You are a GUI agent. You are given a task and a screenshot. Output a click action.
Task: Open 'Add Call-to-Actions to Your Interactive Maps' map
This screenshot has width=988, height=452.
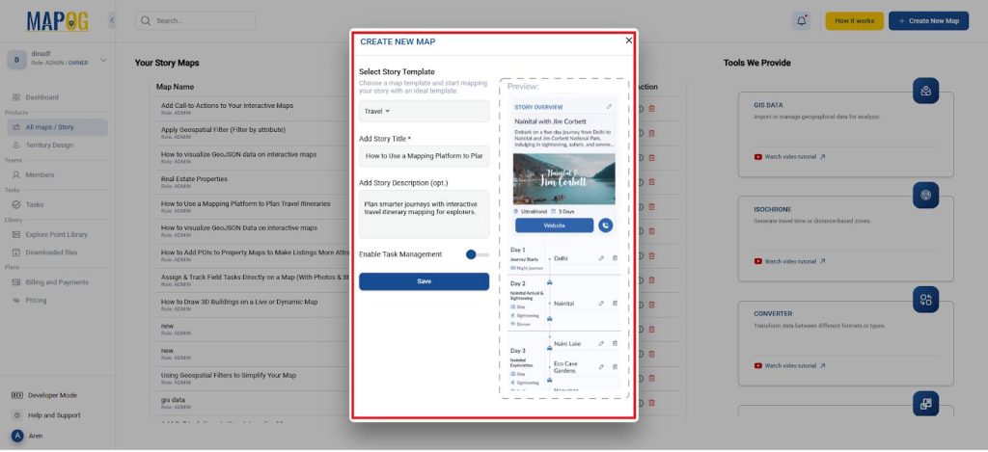point(227,106)
